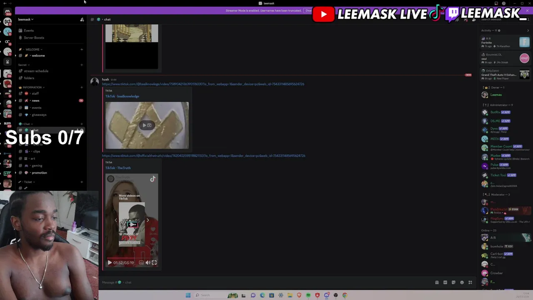The height and width of the screenshot is (300, 533).
Task: Open Google Chrome from the taskbar
Action: [x=345, y=295]
